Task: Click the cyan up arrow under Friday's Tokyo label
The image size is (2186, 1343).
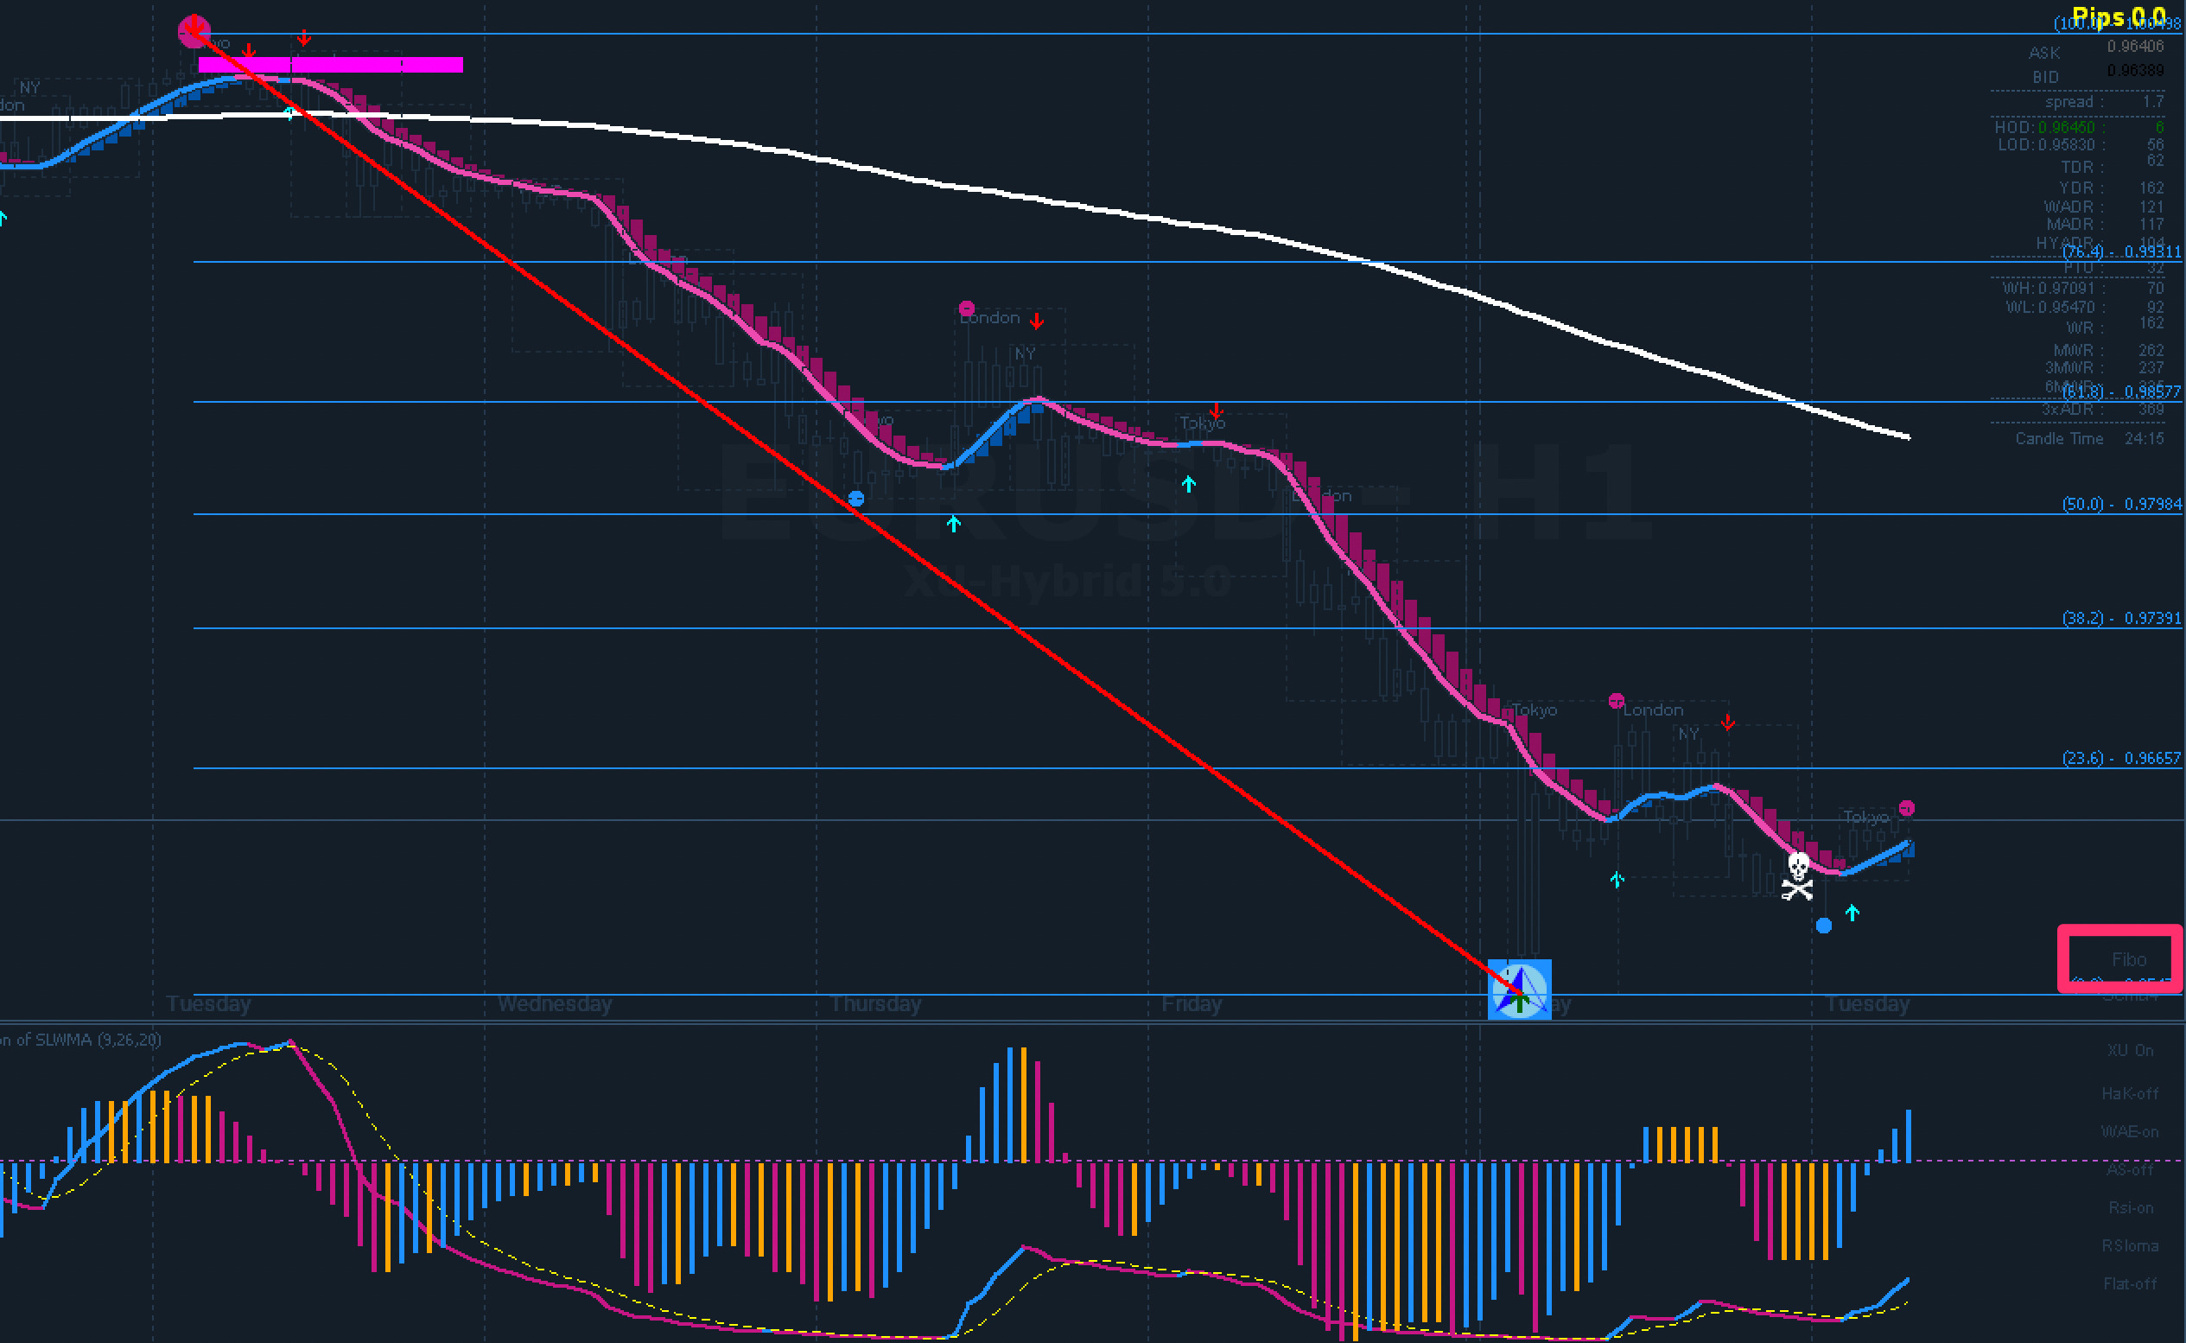Action: pyautogui.click(x=1189, y=484)
